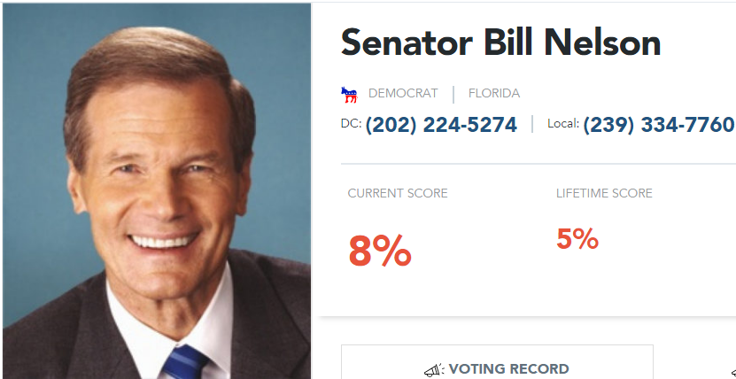The width and height of the screenshot is (736, 379).
Task: Click the FLORIDA state label
Action: pyautogui.click(x=493, y=93)
